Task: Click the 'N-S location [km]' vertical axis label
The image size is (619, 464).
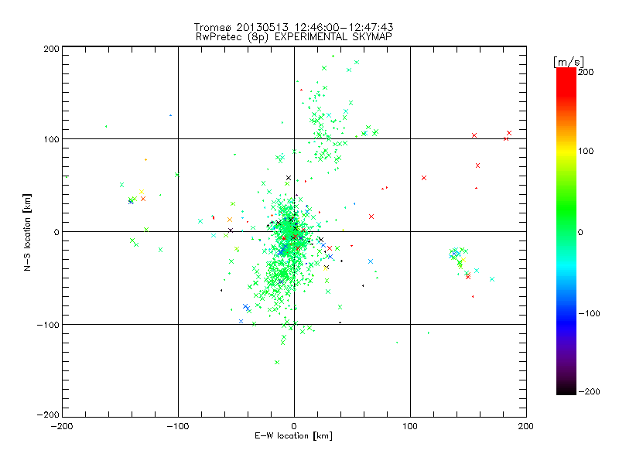Action: point(27,232)
